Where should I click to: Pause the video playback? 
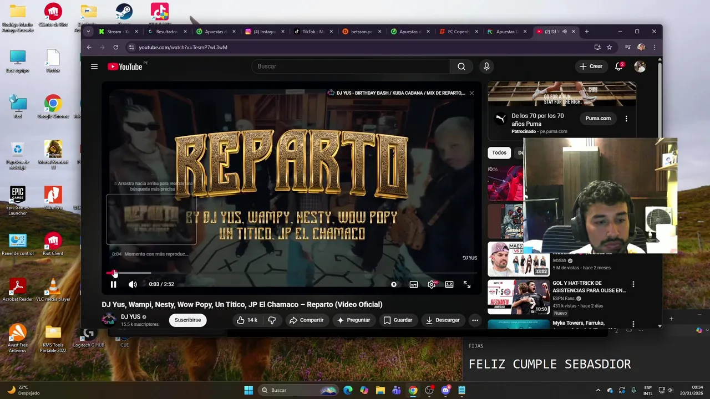coord(113,284)
